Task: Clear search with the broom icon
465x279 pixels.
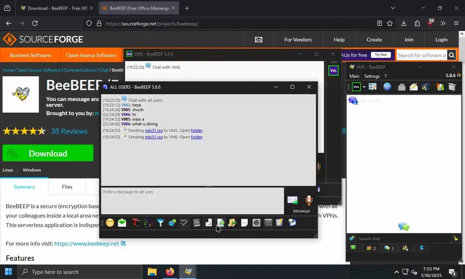Action: point(456,239)
